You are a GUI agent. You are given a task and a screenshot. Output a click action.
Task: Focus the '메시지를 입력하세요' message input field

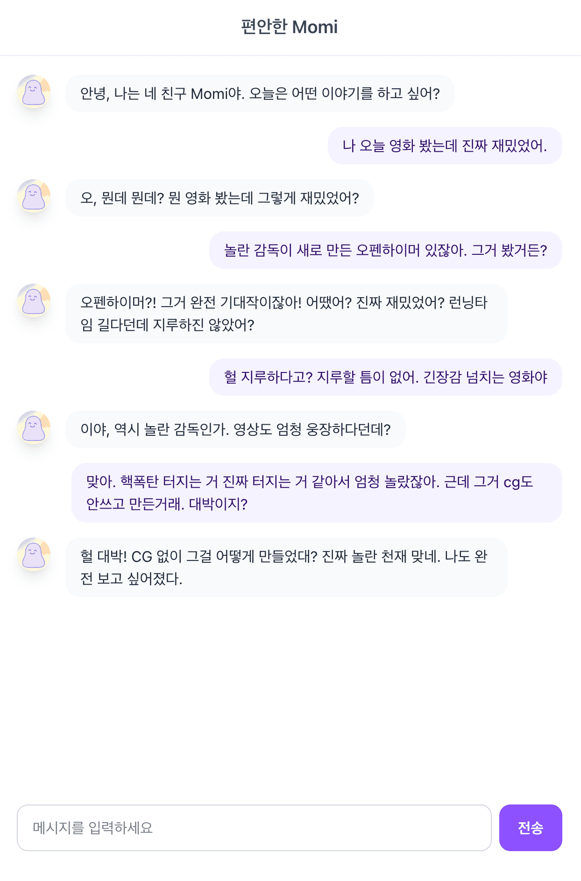tap(254, 828)
